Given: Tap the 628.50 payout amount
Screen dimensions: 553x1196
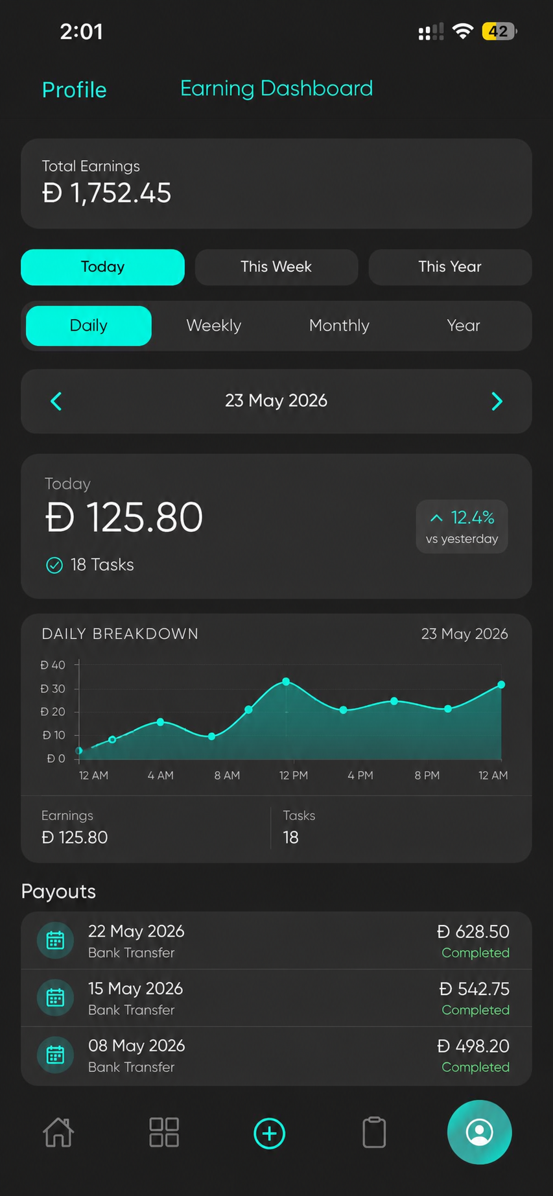Looking at the screenshot, I should [473, 932].
